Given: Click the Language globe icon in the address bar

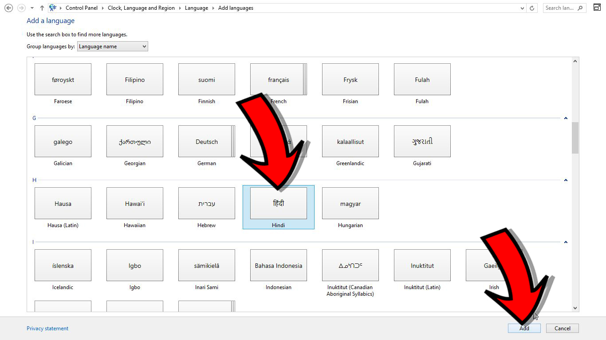Looking at the screenshot, I should point(53,8).
